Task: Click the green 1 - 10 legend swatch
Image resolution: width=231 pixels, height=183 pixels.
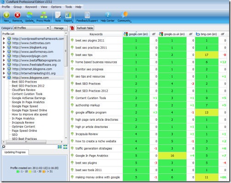Action: (x=17, y=172)
